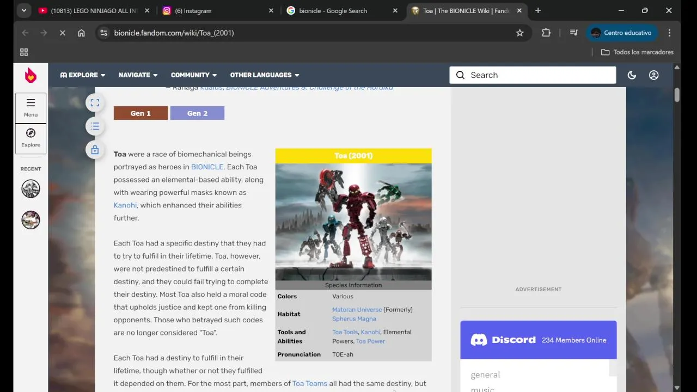Expand the OTHER LANGUAGES dropdown
This screenshot has width=697, height=392.
point(265,75)
